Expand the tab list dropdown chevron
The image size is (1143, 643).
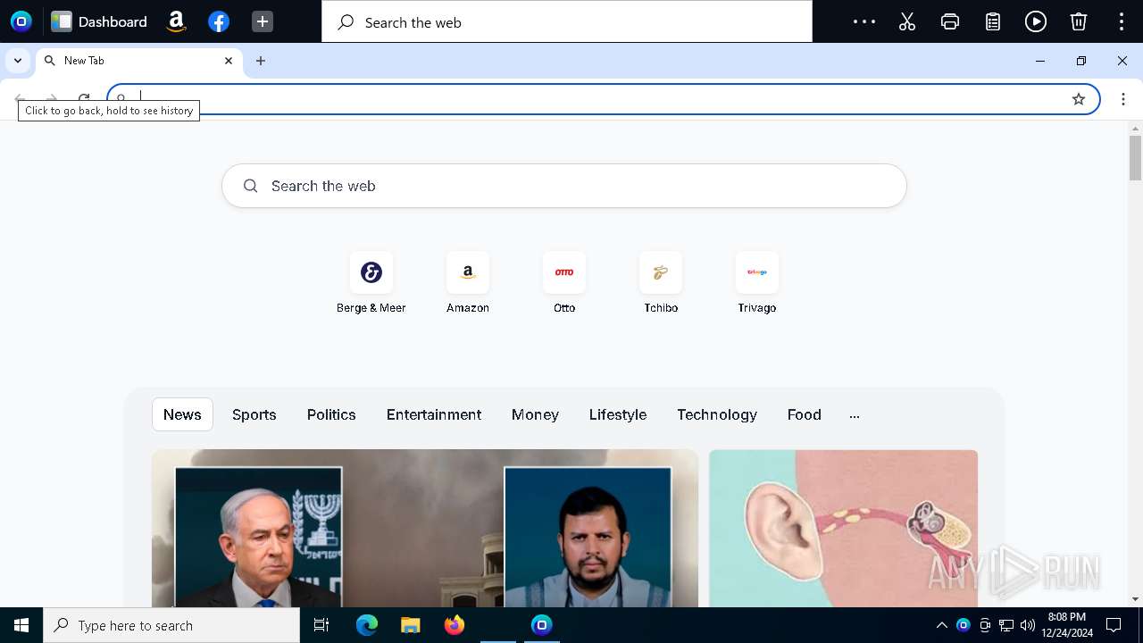[18, 61]
